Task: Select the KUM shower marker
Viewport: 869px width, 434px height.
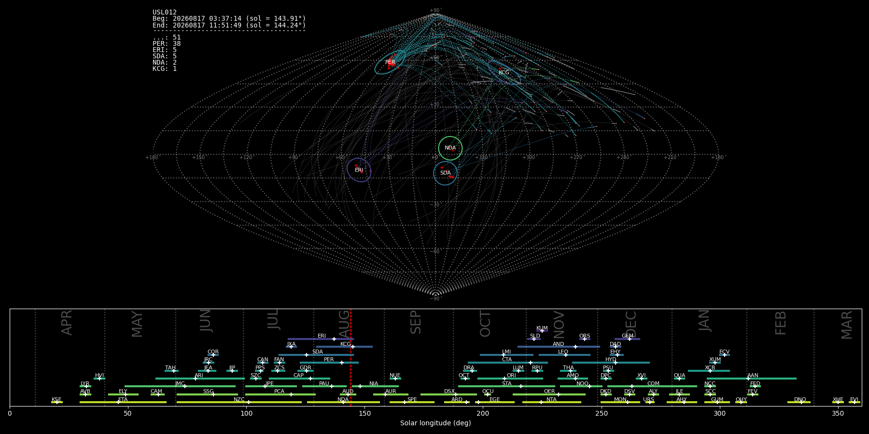Action: click(x=542, y=331)
